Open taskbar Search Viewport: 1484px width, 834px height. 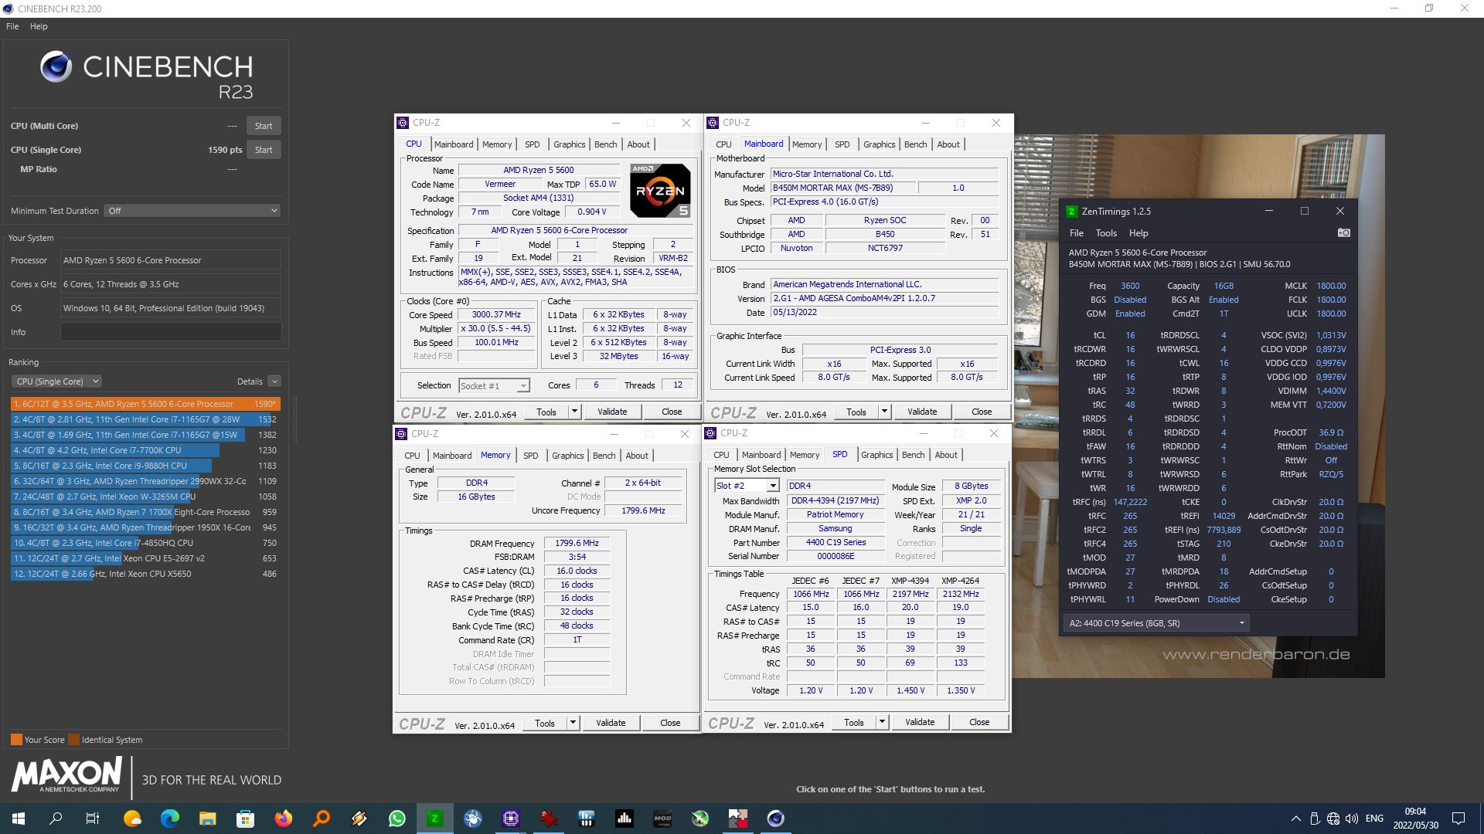[x=56, y=819]
